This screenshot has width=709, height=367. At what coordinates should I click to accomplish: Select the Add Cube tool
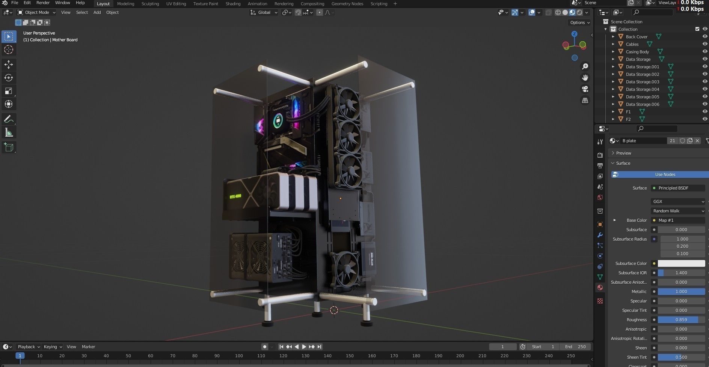point(9,147)
